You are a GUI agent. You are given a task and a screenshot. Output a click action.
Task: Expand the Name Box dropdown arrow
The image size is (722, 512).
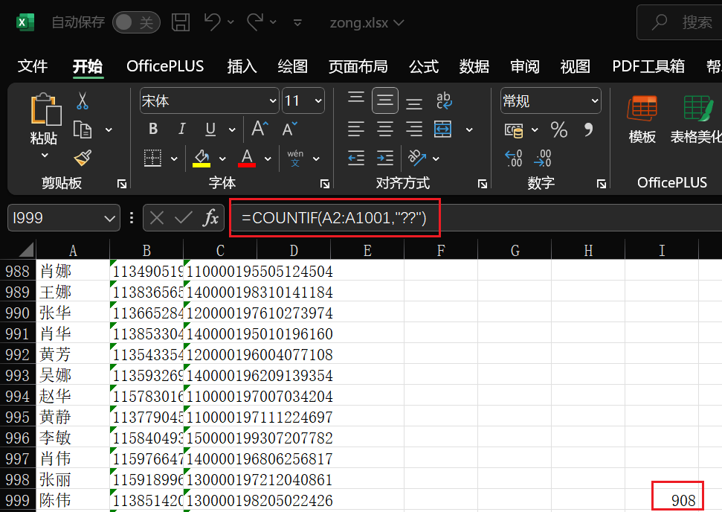[110, 218]
